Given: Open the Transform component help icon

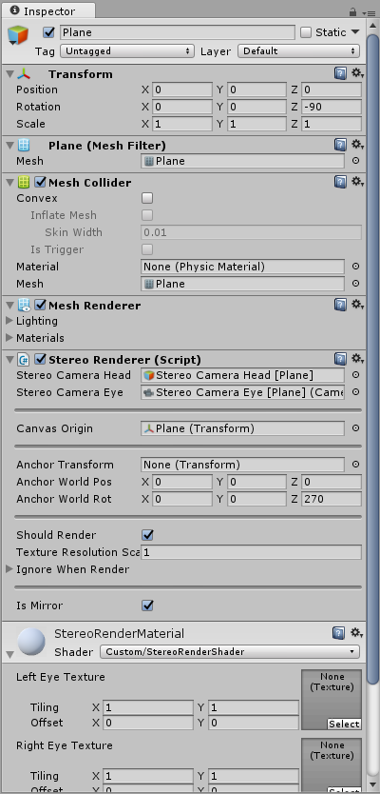Looking at the screenshot, I should (340, 73).
